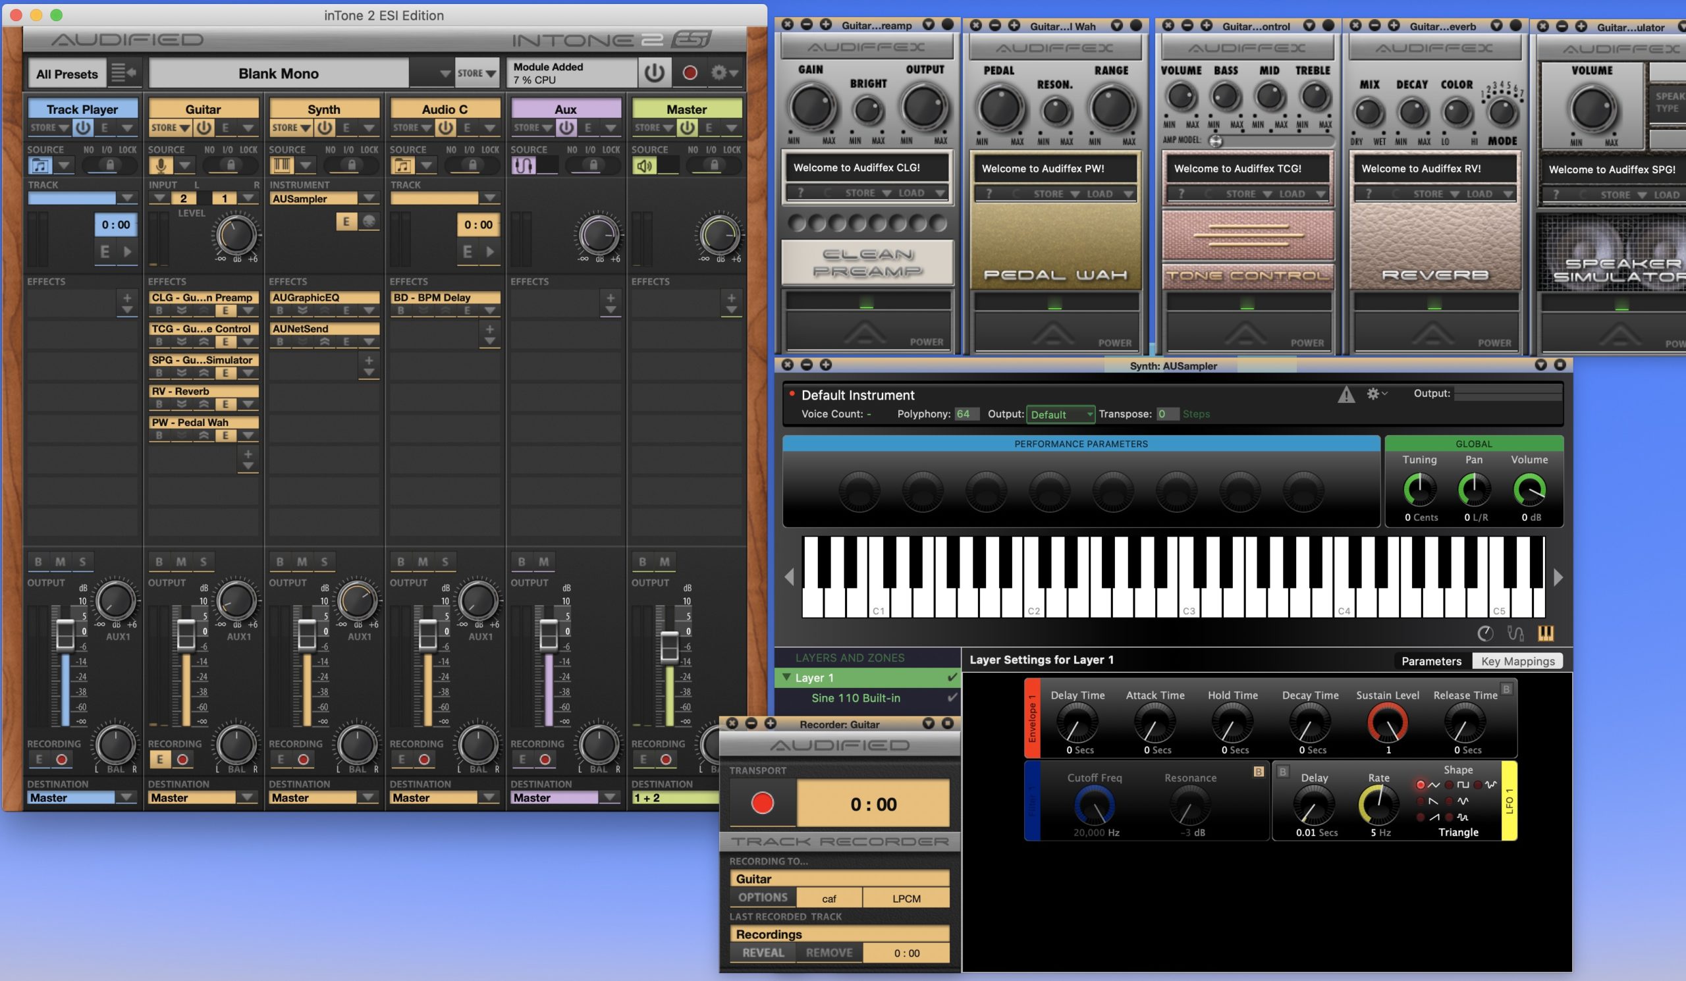Solo the Guitar channel with S
1686x981 pixels.
204,562
